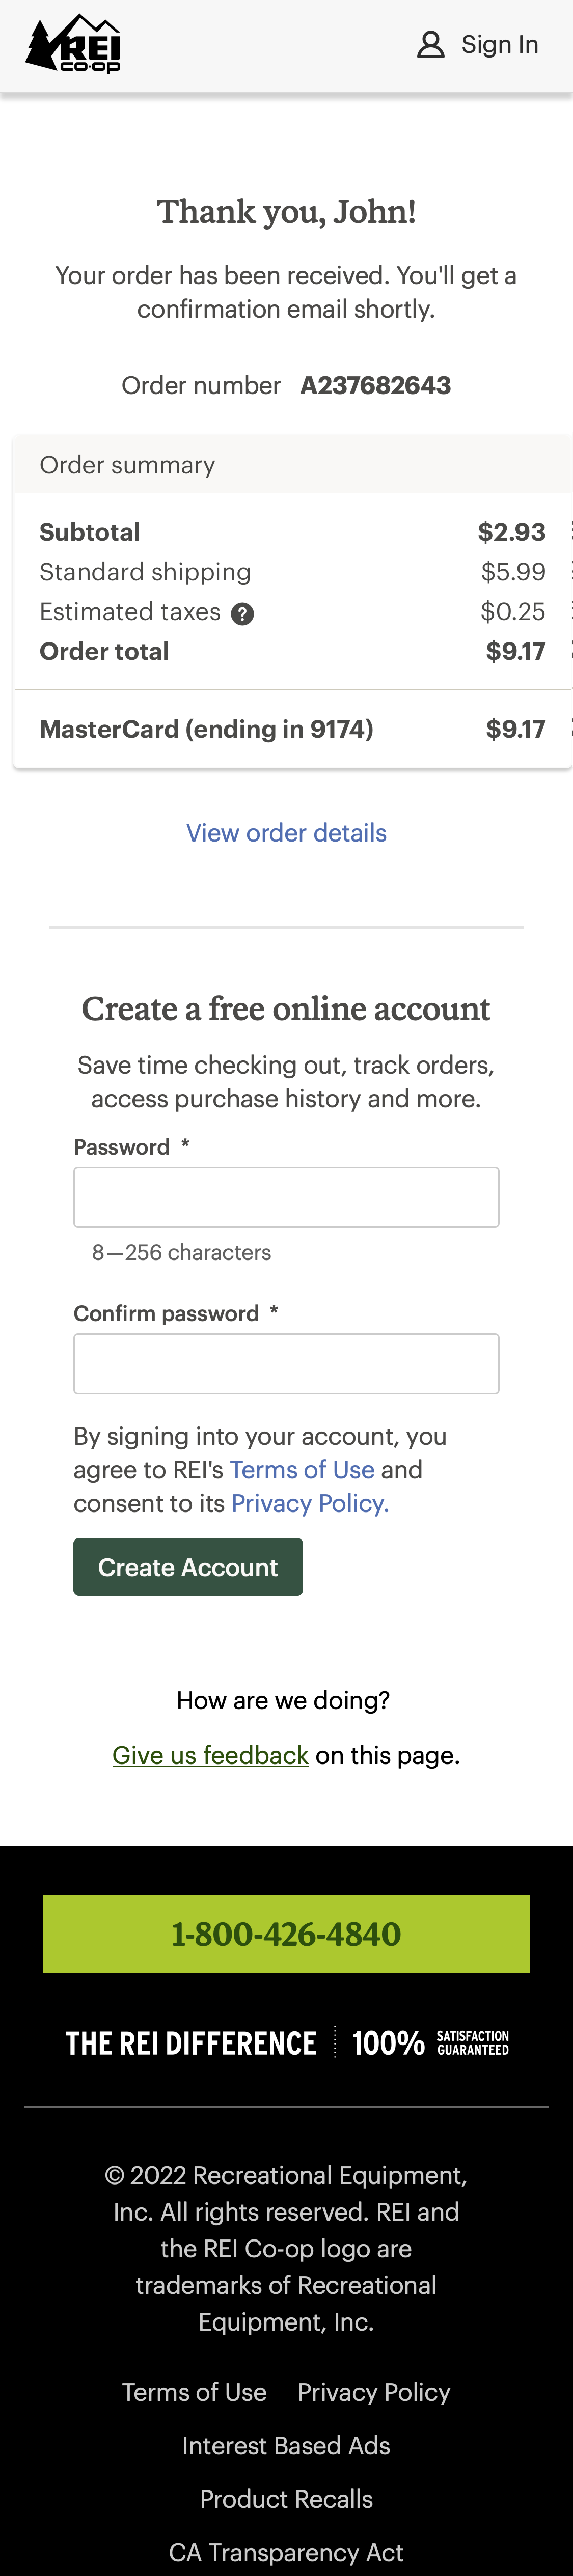Click the Confirm password field

click(x=286, y=1363)
